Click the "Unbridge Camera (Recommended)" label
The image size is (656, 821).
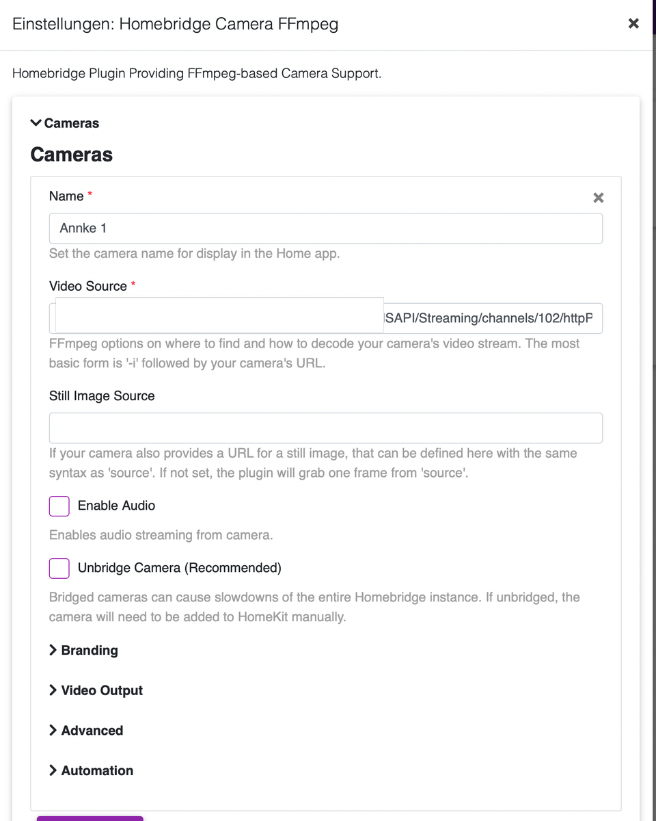[x=179, y=568]
